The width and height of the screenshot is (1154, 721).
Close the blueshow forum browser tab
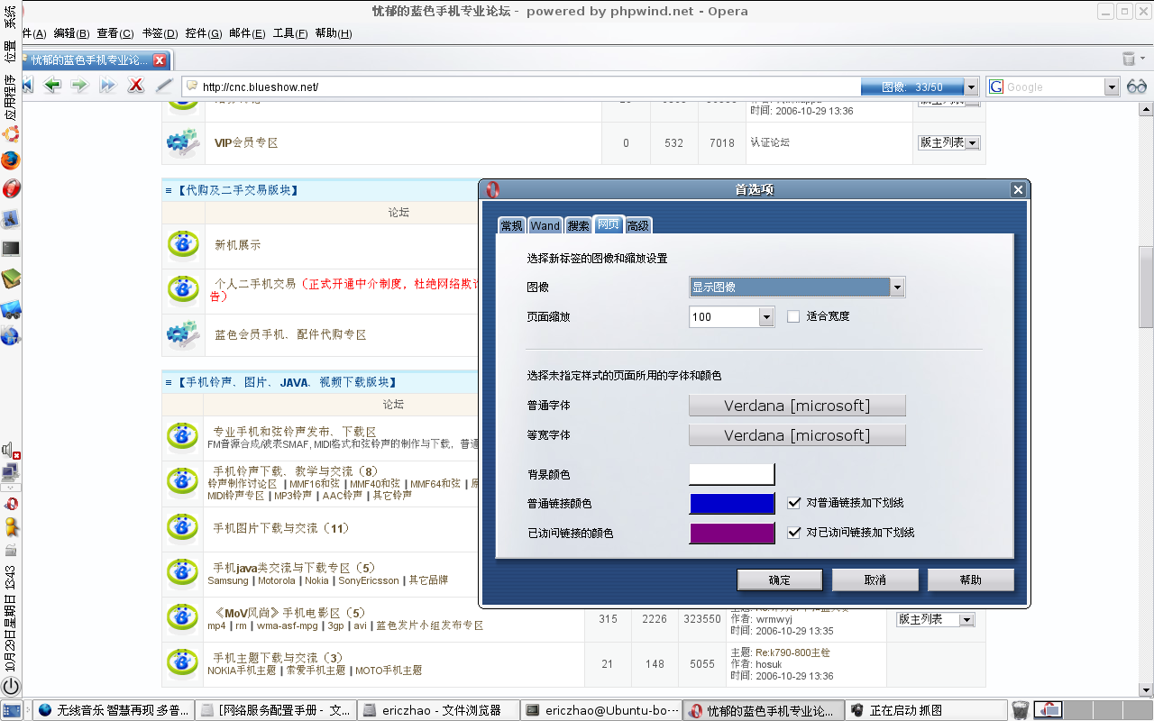(x=160, y=60)
